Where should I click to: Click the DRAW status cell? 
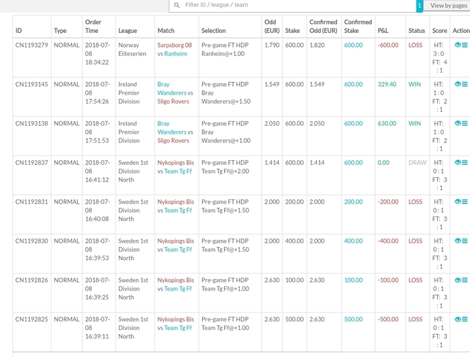pyautogui.click(x=417, y=163)
